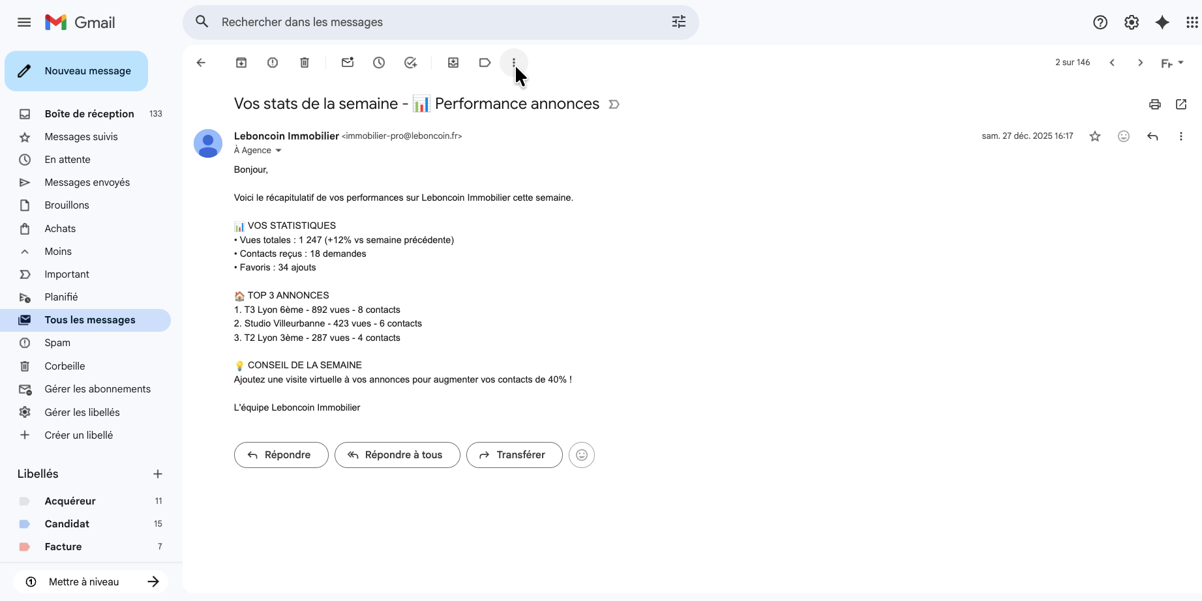The image size is (1202, 601).
Task: Toggle the main menu hamburger button
Action: [x=24, y=22]
